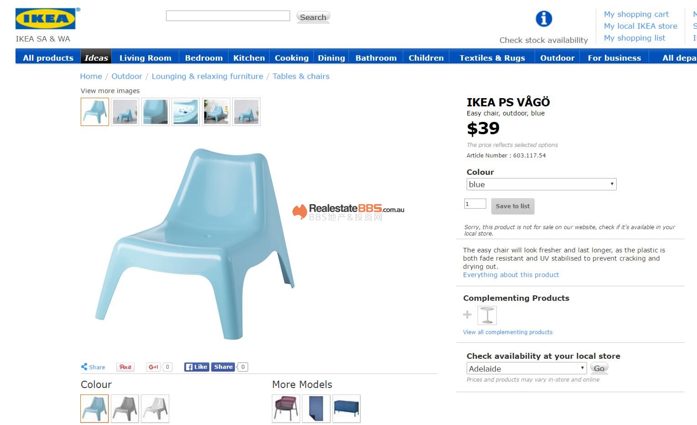The width and height of the screenshot is (697, 425).
Task: Click the plus icon under Complementing Products
Action: (467, 315)
